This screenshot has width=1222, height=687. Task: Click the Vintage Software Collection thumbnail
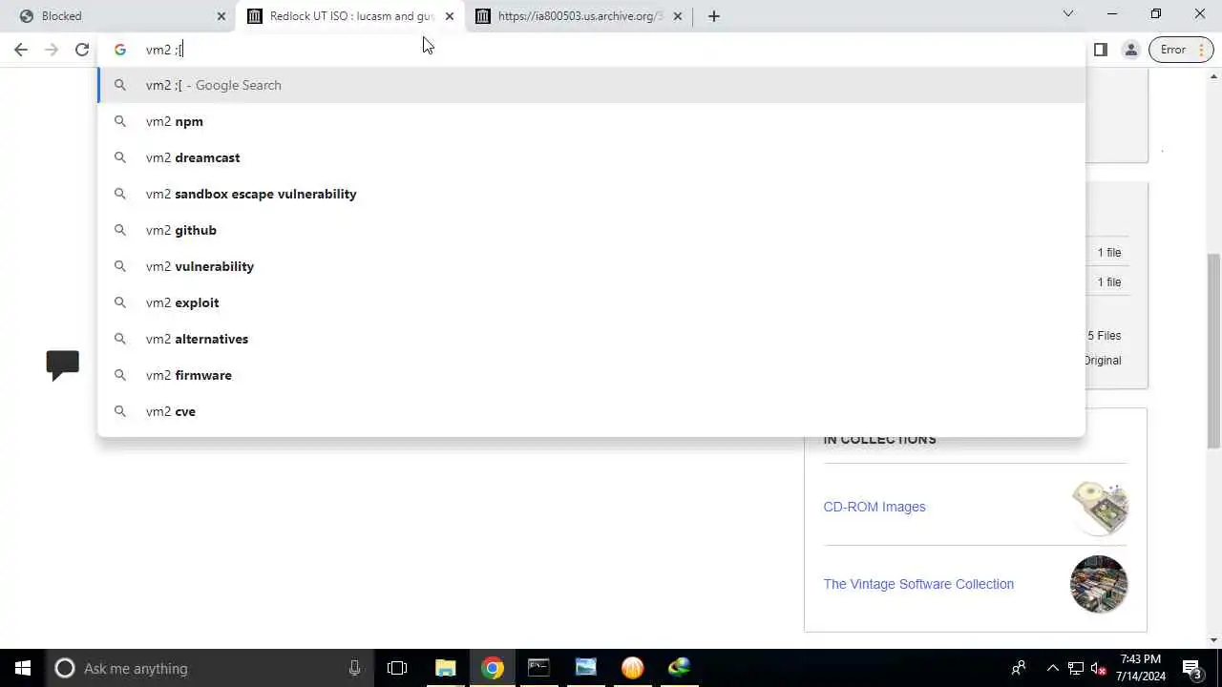[1099, 584]
